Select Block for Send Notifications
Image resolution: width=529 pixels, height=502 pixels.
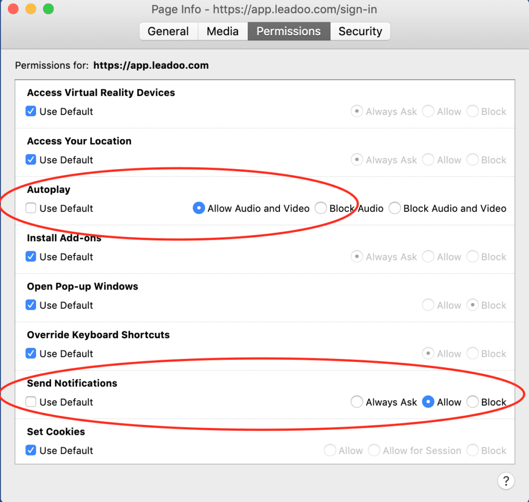(x=472, y=402)
